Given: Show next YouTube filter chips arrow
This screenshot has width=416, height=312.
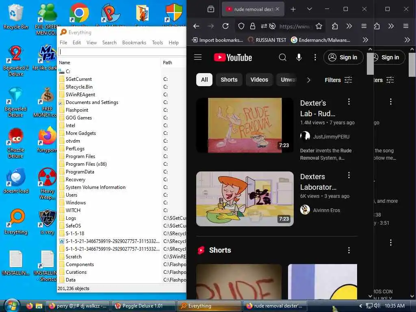Looking at the screenshot, I should click(309, 80).
